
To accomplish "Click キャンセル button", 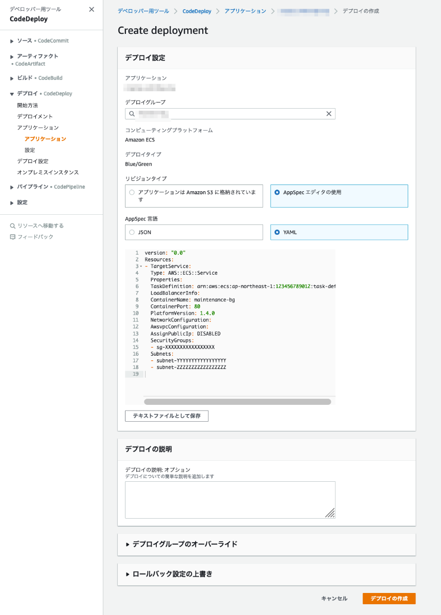I will [x=334, y=599].
